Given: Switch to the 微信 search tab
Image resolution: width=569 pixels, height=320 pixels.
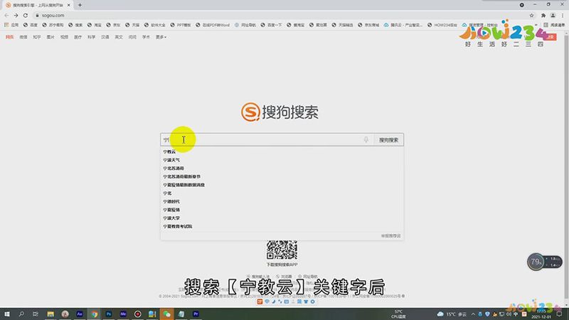Looking at the screenshot, I should point(23,37).
